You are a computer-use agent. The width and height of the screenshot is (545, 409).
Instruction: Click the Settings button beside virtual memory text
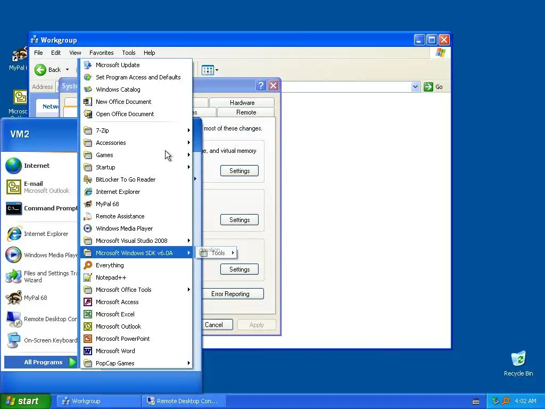tap(240, 171)
